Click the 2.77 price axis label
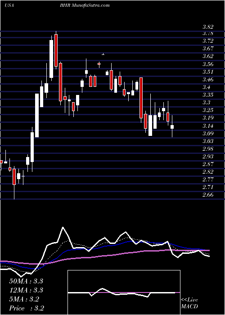 [208, 180]
